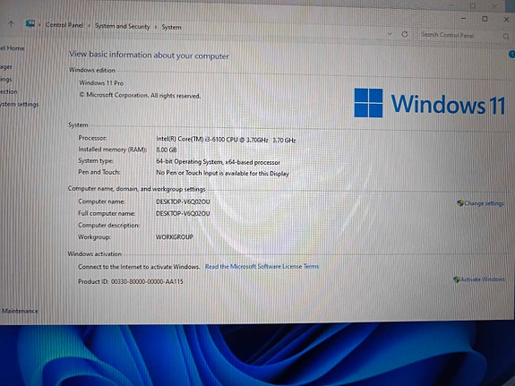The width and height of the screenshot is (515, 386).
Task: Click the Up navigation arrow
Action: tap(11, 23)
